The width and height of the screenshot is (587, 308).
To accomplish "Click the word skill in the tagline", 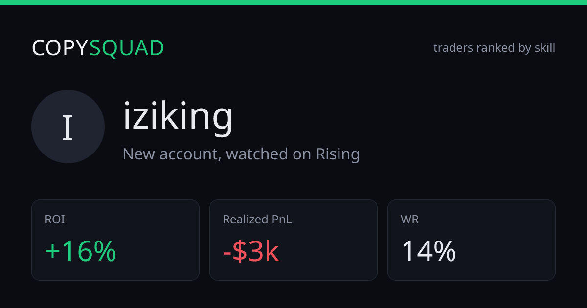I will point(544,48).
